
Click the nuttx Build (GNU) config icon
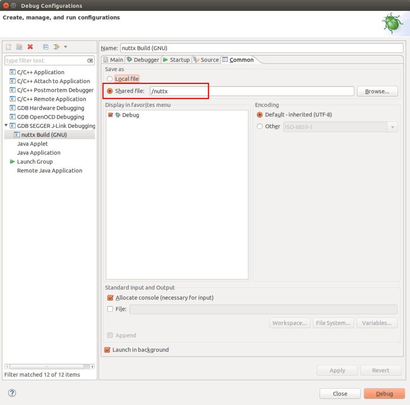point(17,135)
